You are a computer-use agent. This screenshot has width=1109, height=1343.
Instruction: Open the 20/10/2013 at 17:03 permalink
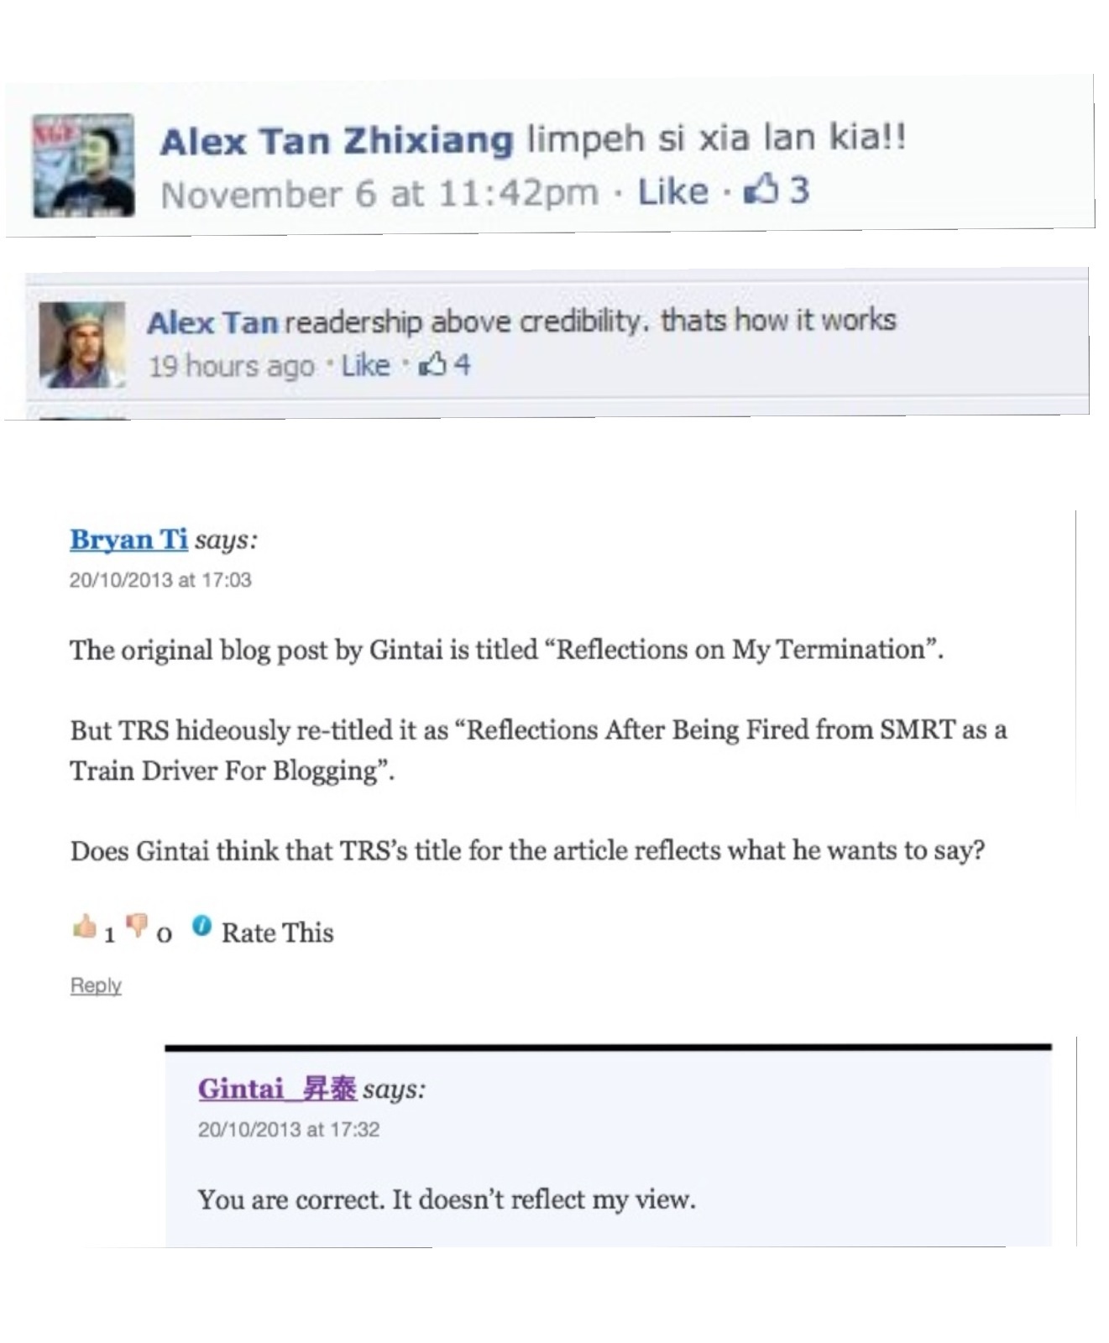(160, 580)
